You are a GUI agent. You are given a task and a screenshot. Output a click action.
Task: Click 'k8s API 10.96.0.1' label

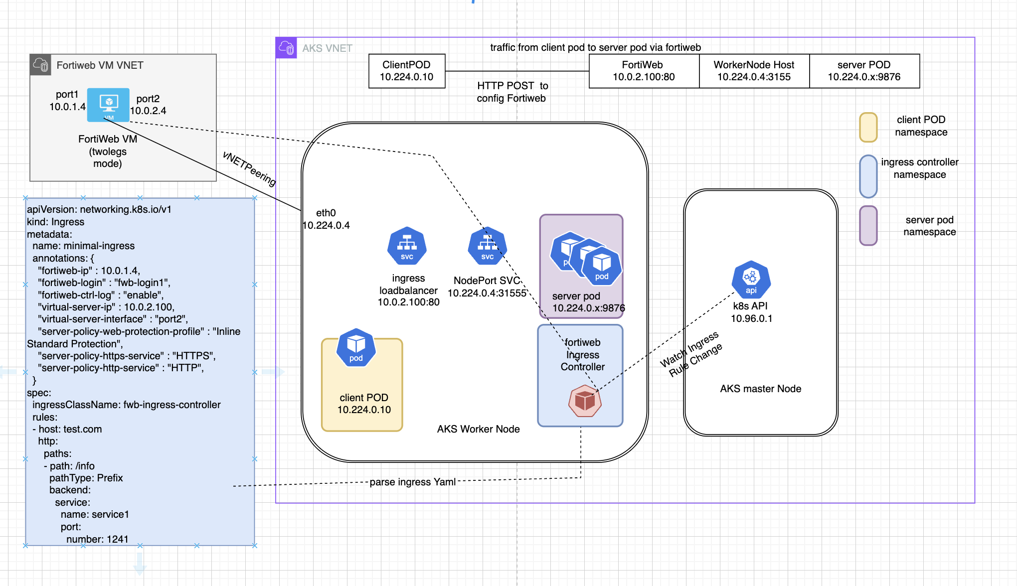751,312
